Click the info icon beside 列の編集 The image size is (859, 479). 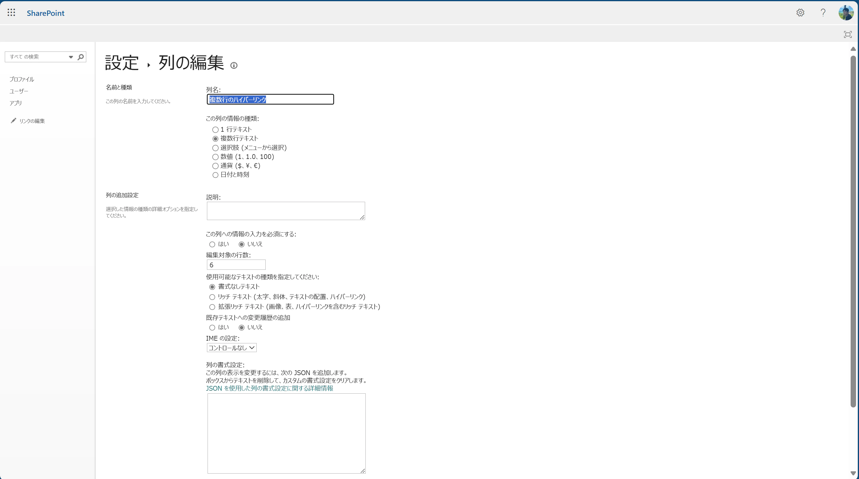pos(234,66)
